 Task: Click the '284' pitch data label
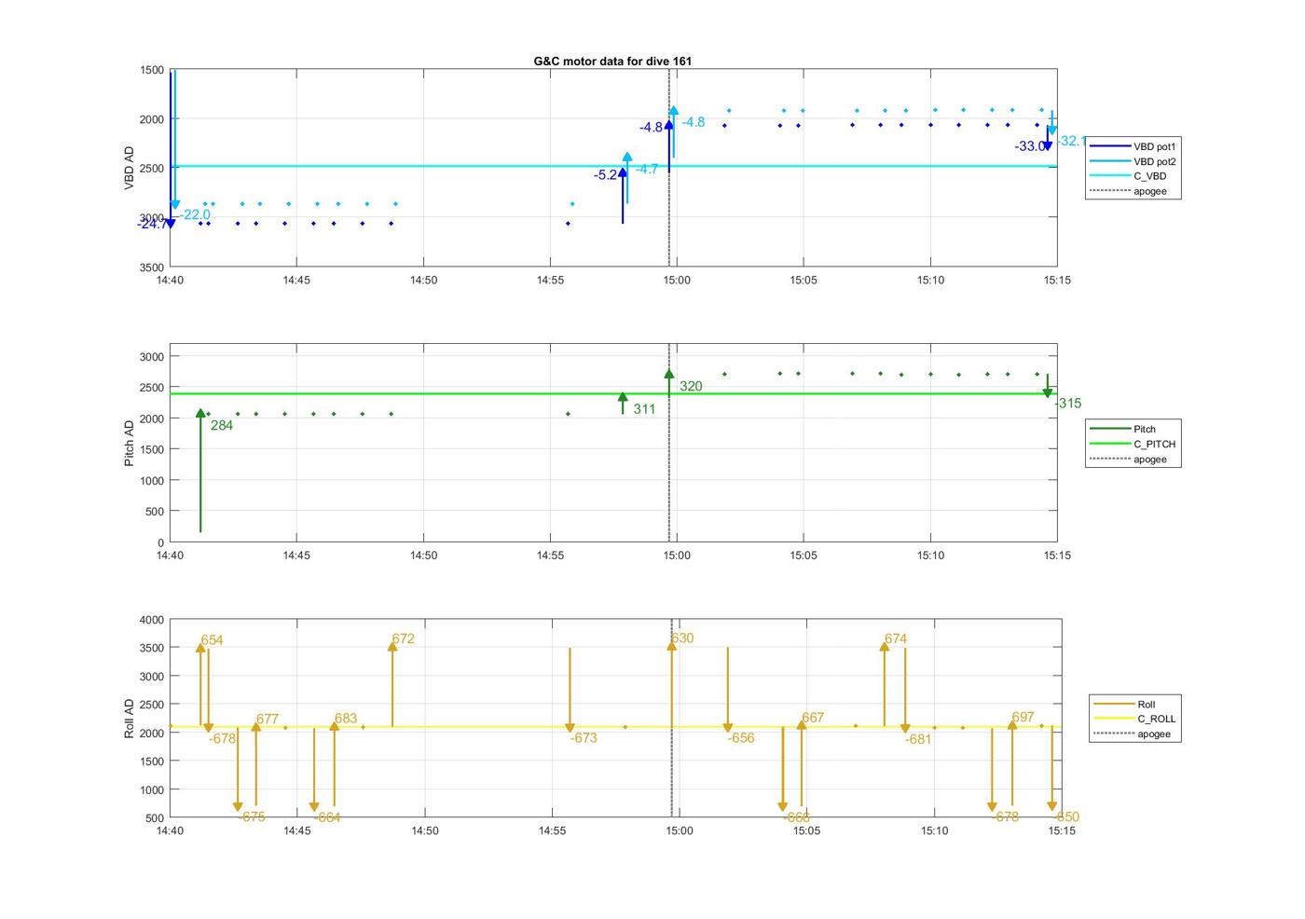pyautogui.click(x=222, y=426)
